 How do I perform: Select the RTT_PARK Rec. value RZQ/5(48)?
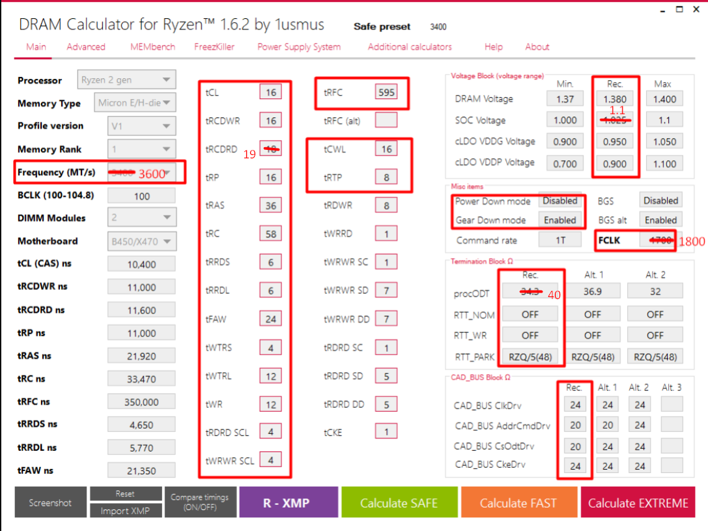[530, 356]
